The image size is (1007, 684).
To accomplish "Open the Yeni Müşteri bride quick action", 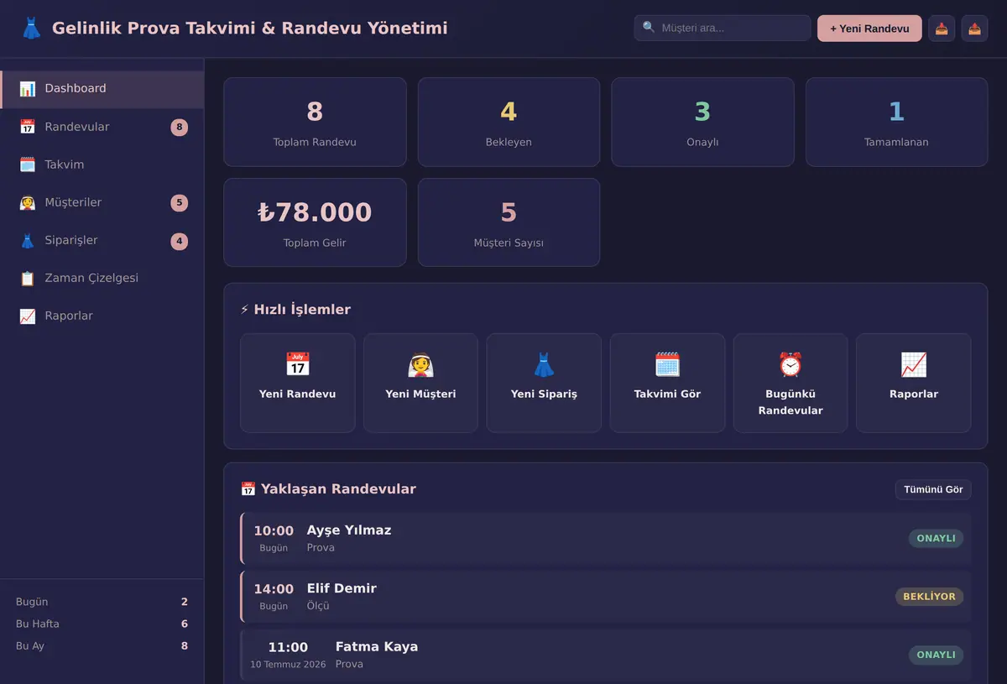I will (x=420, y=383).
